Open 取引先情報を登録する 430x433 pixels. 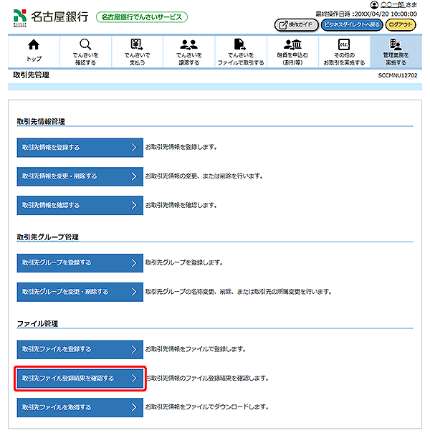click(80, 148)
